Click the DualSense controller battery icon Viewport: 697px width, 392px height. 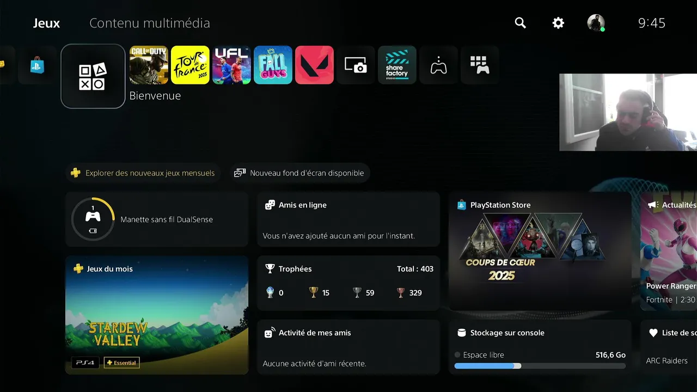coord(93,231)
